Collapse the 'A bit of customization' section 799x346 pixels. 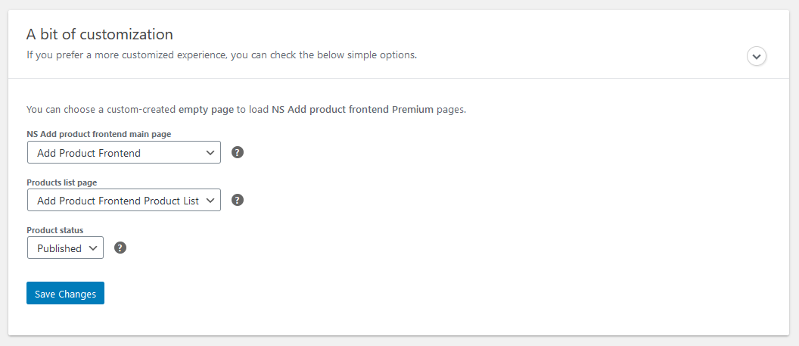point(756,56)
